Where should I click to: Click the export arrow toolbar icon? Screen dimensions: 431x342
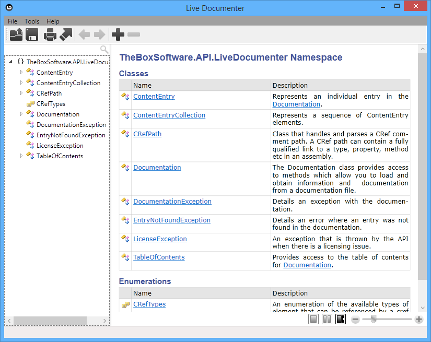[66, 34]
